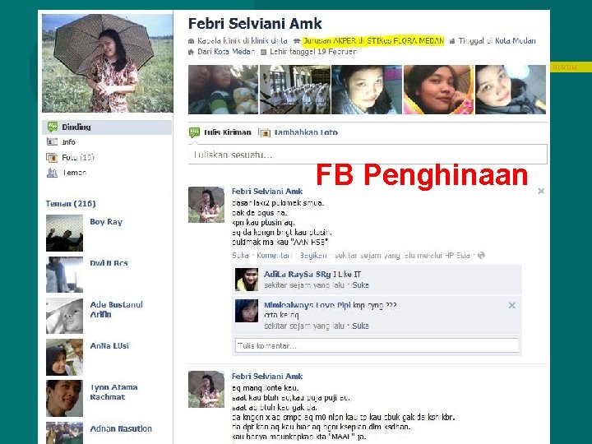Open AnNa LUsi friend profile link
592x444 pixels.
click(109, 346)
